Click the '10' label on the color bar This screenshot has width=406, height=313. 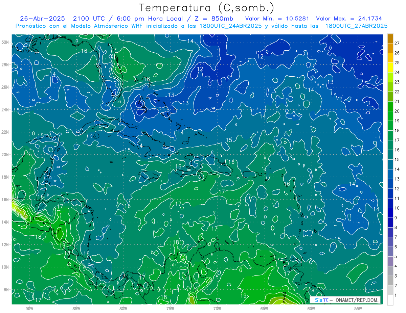pyautogui.click(x=397, y=208)
